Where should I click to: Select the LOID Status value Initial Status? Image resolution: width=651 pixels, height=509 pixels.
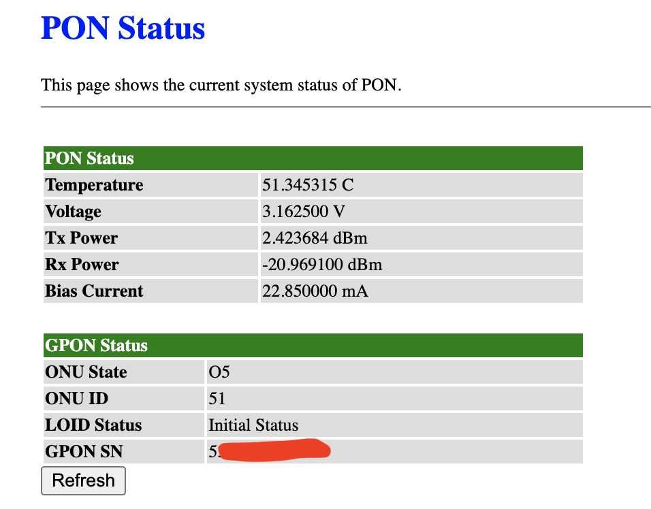click(x=253, y=425)
